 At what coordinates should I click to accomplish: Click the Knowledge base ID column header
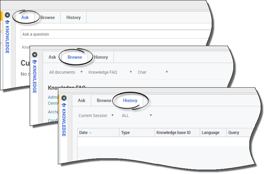[x=177, y=133]
